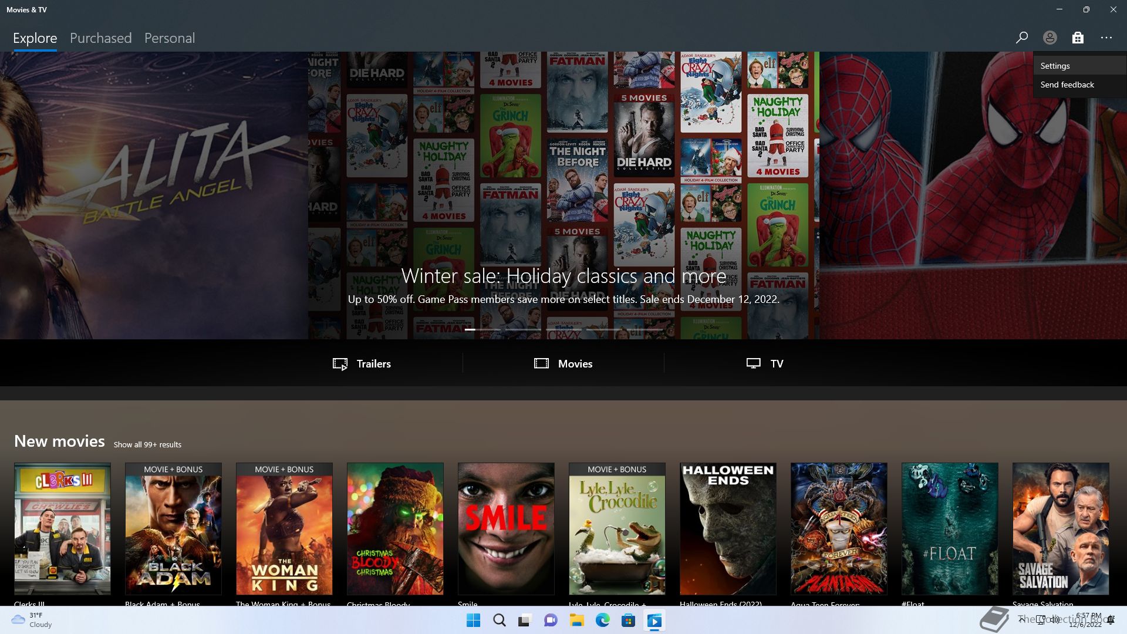Switch to the Personal tab
The width and height of the screenshot is (1127, 634).
(x=170, y=38)
